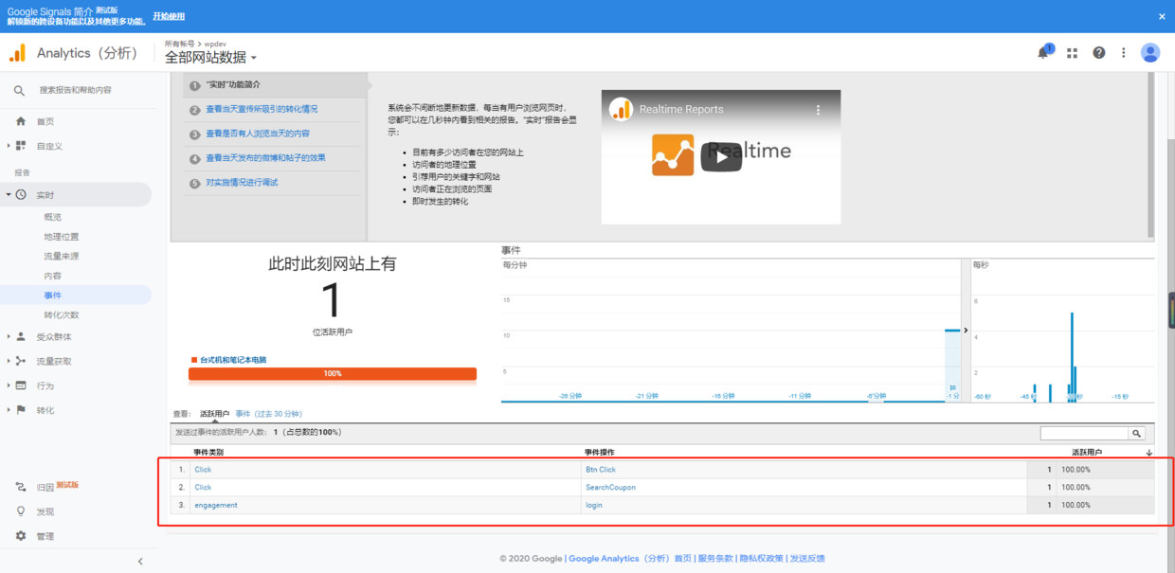Select step 1 "实时"功能简介
The height and width of the screenshot is (573, 1175).
coord(233,84)
